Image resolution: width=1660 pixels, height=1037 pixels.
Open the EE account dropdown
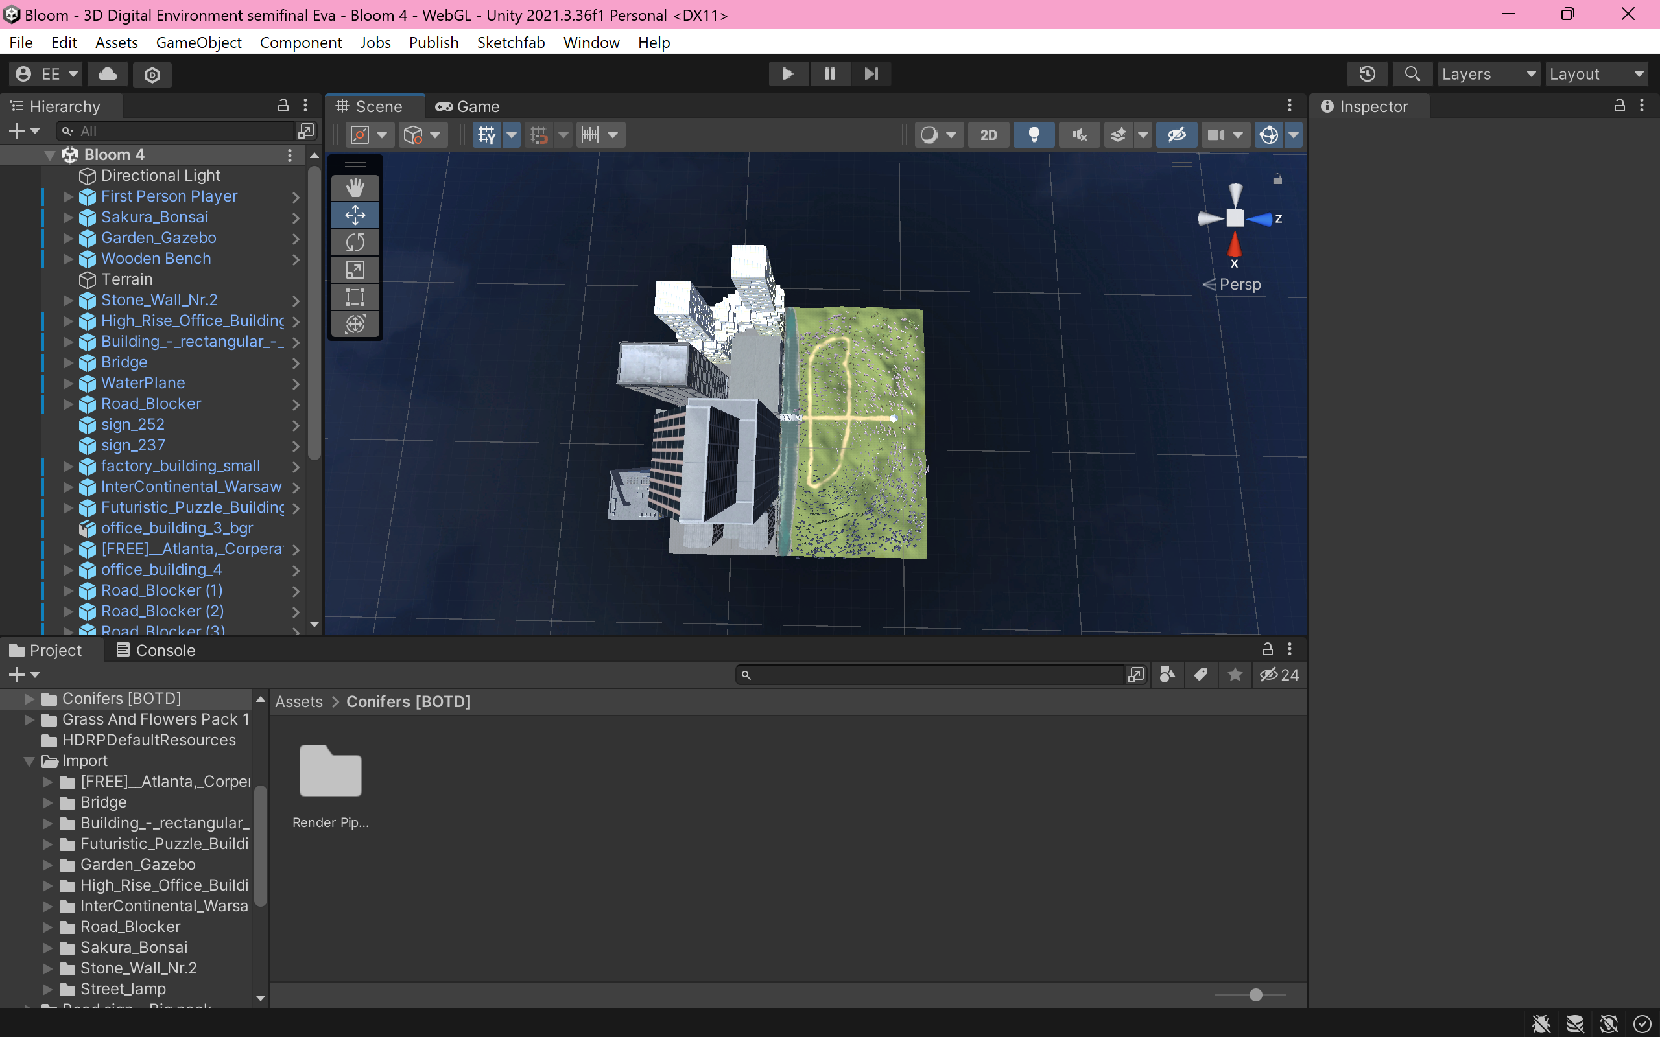click(x=46, y=74)
